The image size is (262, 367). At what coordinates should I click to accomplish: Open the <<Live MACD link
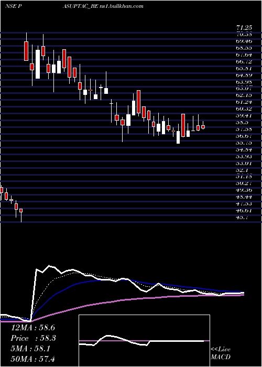[x=221, y=353]
